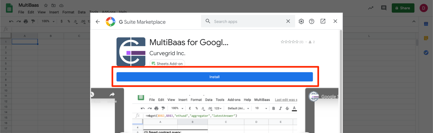The width and height of the screenshot is (433, 133).
Task: Click the blue Install button
Action: click(214, 77)
